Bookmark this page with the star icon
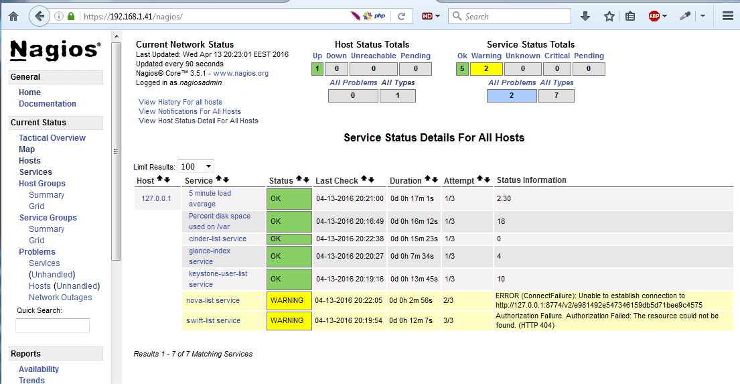740x384 pixels. pyautogui.click(x=609, y=17)
